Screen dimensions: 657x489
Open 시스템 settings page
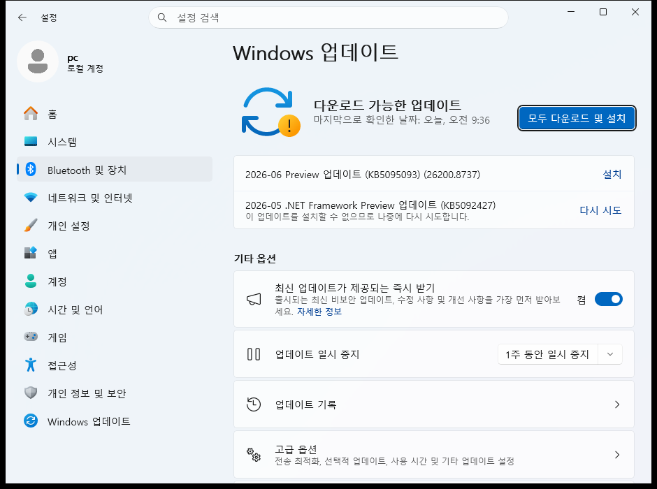(115, 142)
